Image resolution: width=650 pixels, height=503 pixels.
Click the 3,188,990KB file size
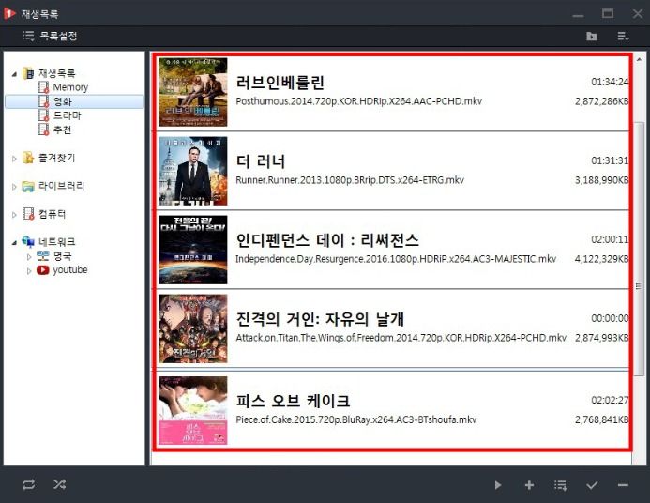[x=601, y=180]
